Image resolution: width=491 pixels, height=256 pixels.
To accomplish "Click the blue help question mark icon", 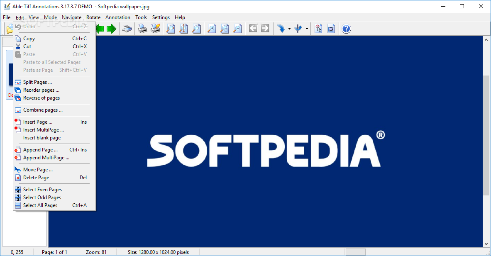I will point(346,29).
